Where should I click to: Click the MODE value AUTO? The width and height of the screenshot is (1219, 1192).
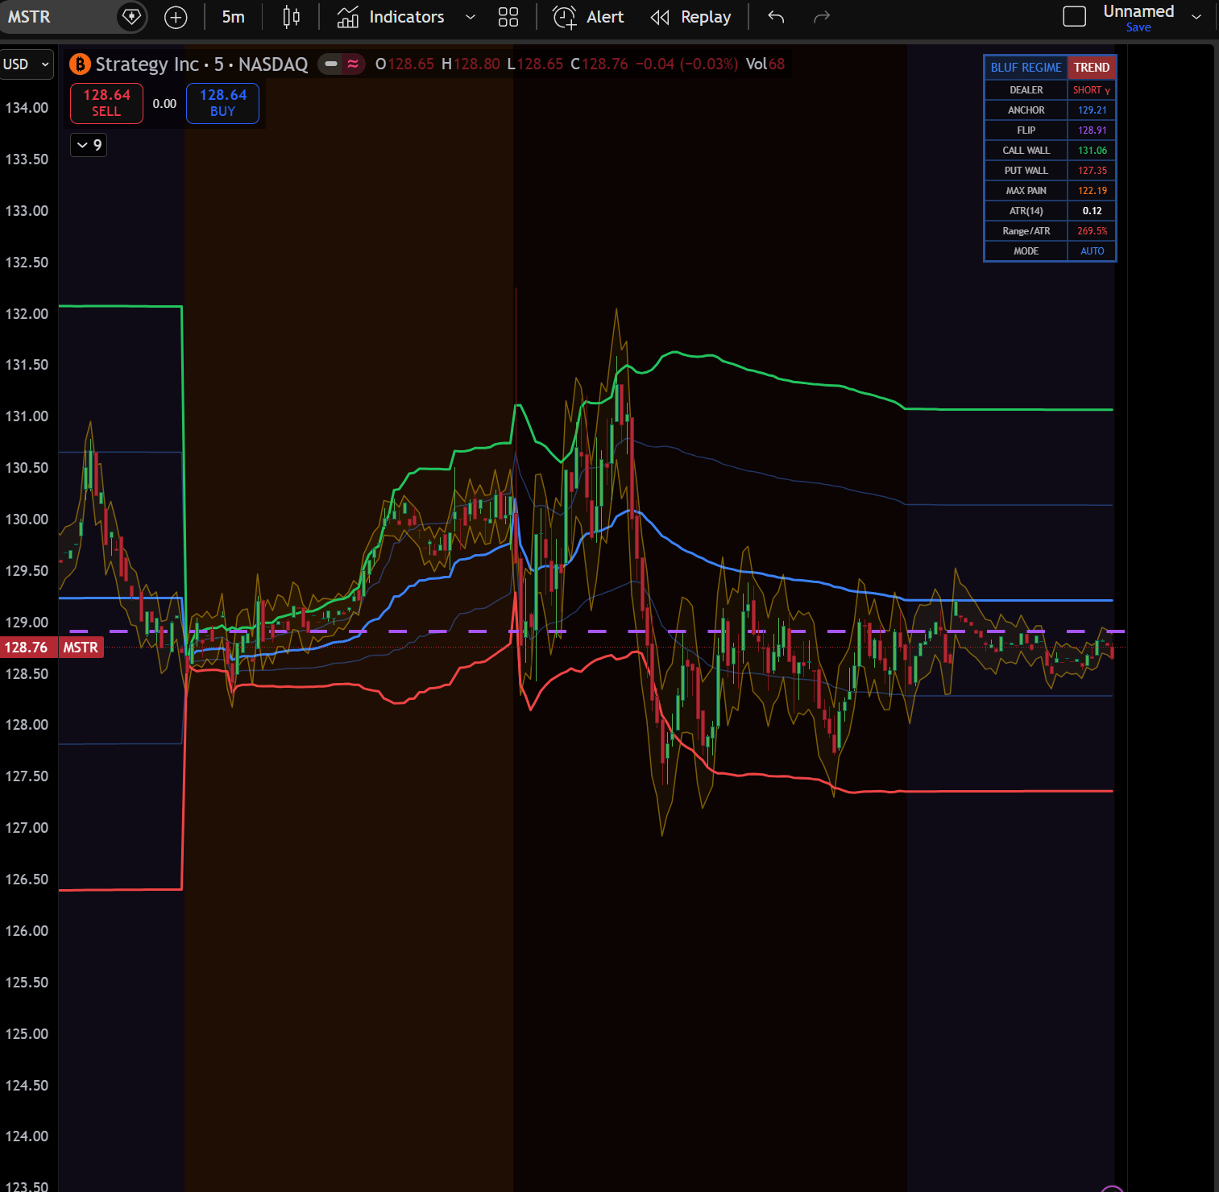tap(1092, 251)
